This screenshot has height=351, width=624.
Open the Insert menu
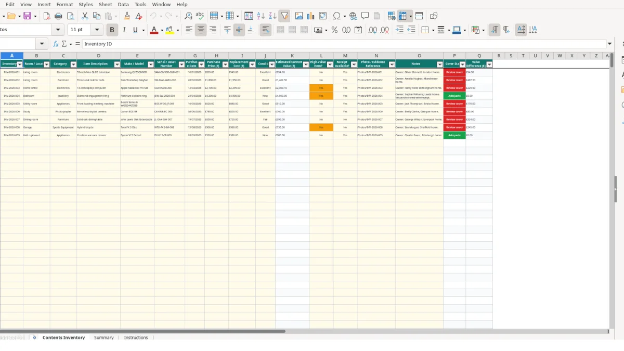click(44, 4)
